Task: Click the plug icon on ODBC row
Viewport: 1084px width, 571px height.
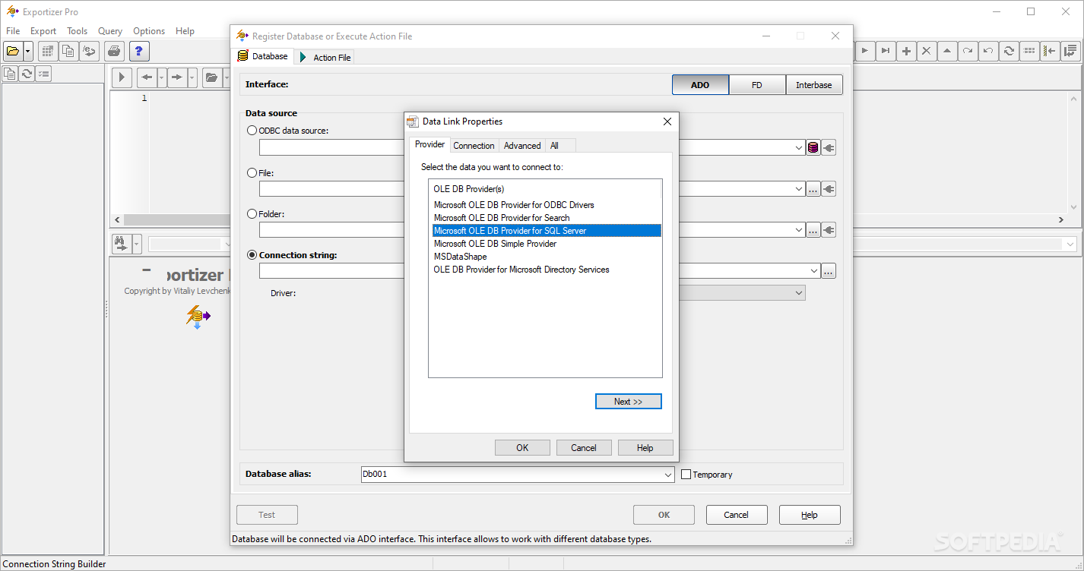Action: [x=829, y=147]
